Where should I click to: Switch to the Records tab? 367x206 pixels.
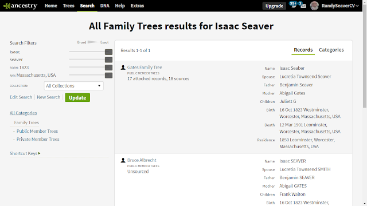click(x=303, y=50)
